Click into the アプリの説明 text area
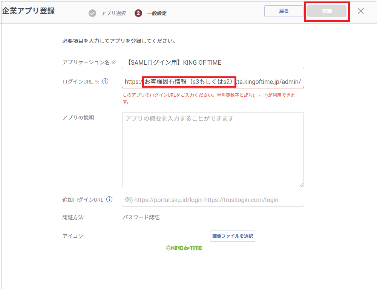 (x=213, y=150)
